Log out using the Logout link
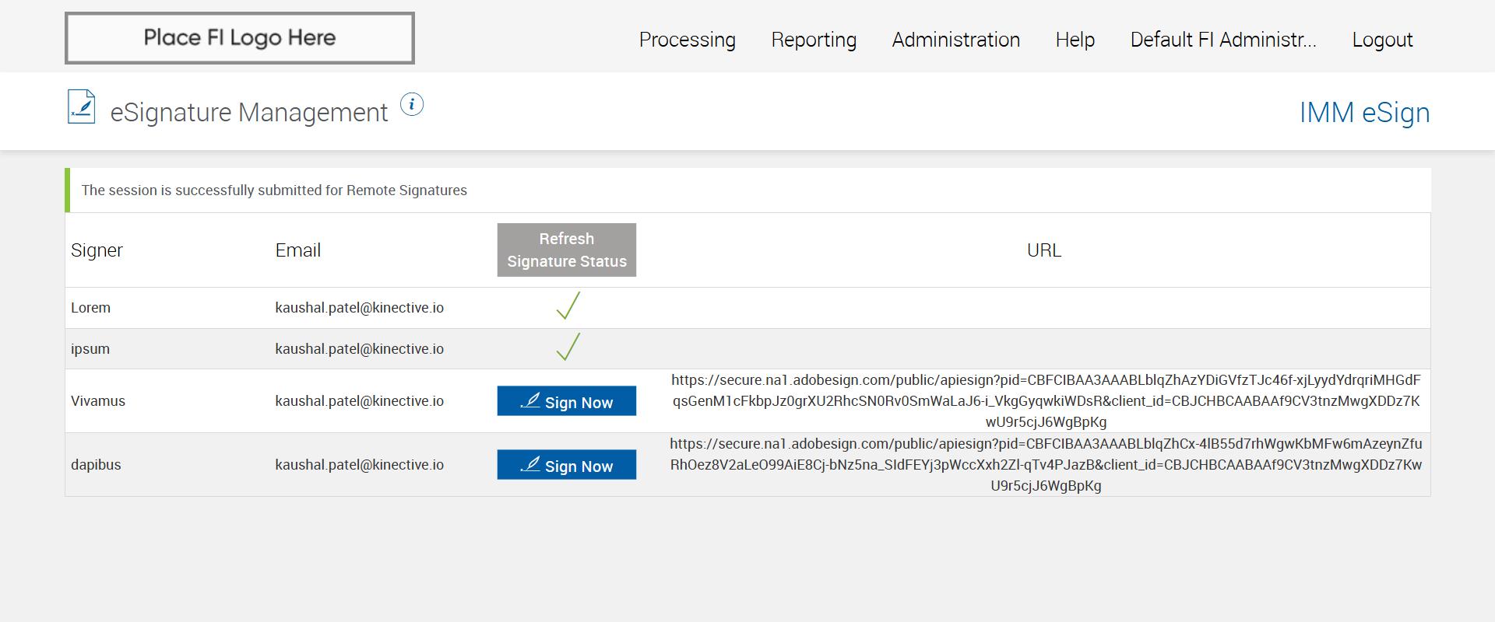 pos(1382,40)
